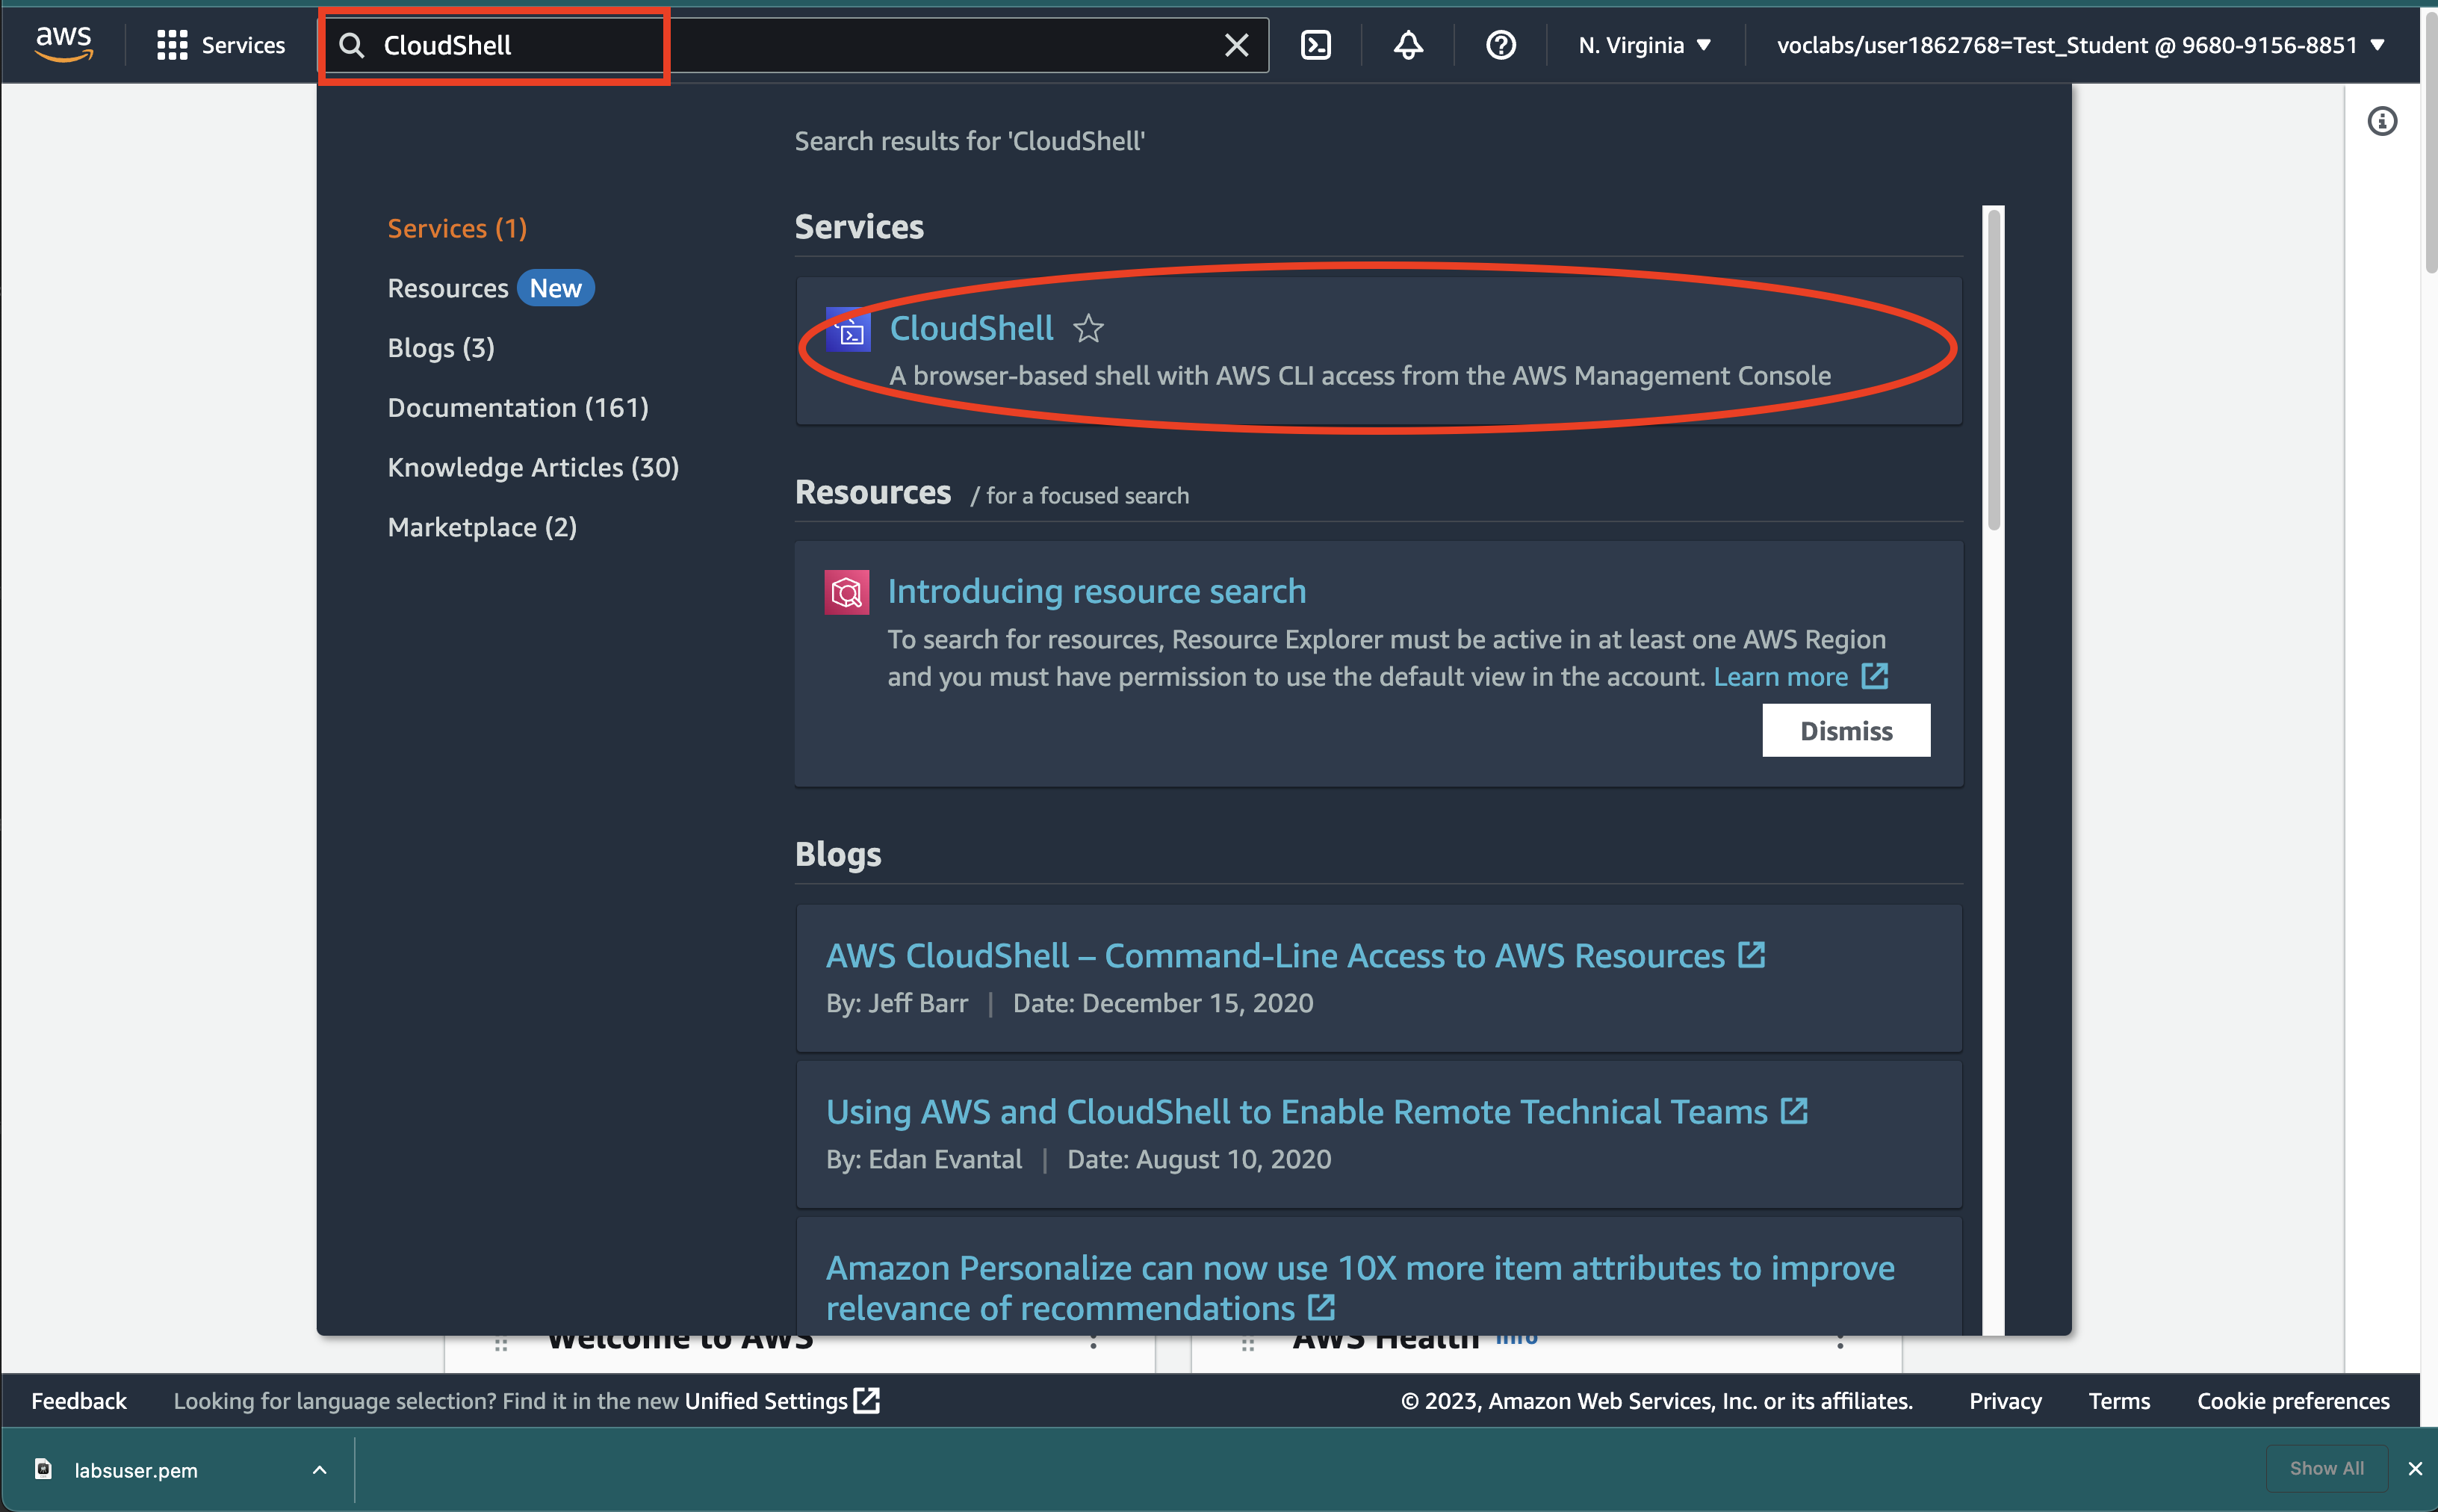Image resolution: width=2438 pixels, height=1512 pixels.
Task: Click Services text in top navigation
Action: coord(243,45)
